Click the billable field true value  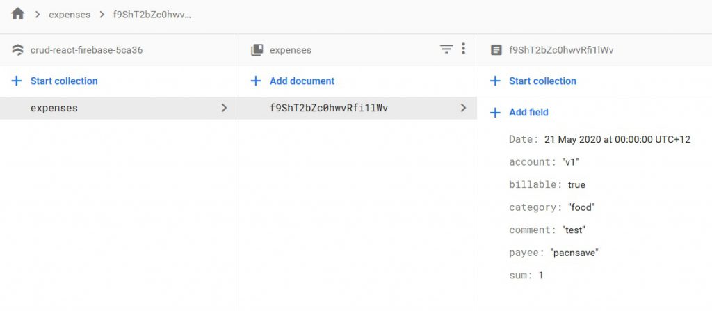coord(576,185)
